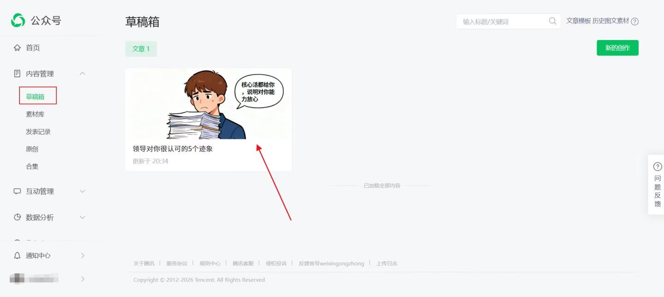The height and width of the screenshot is (297, 664).
Task: Open 原创 in the sidebar
Action: click(32, 149)
